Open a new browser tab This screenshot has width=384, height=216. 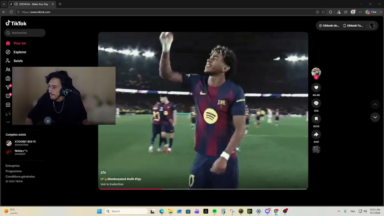tap(60, 4)
